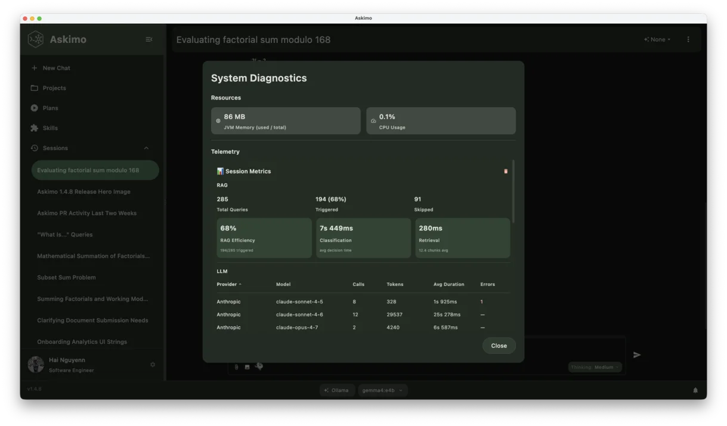Viewport: 727px width, 426px height.
Task: Click the claude-sonnet-4-6 model cell
Action: [x=299, y=315]
